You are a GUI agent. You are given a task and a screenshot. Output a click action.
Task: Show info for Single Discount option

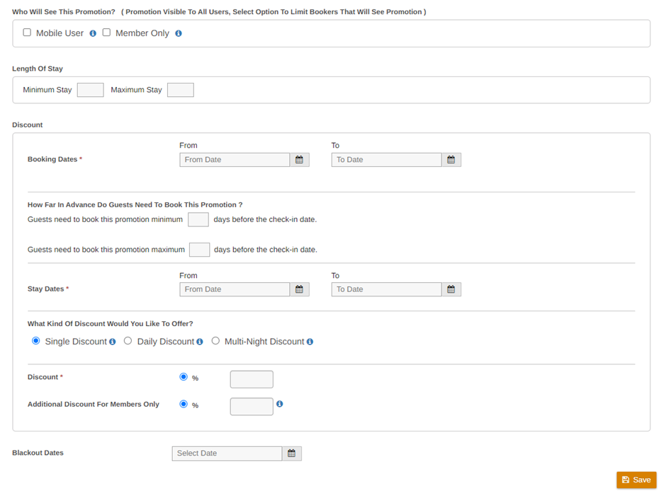(x=112, y=342)
